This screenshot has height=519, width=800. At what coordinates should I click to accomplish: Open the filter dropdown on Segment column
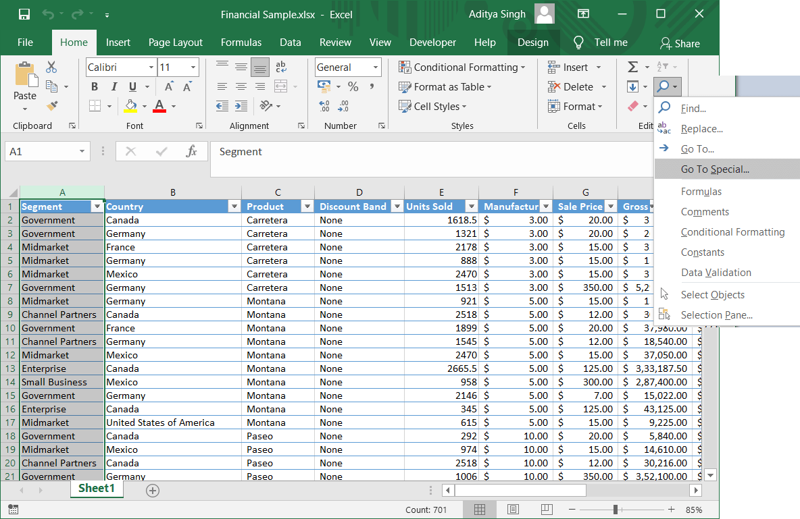[x=97, y=206]
